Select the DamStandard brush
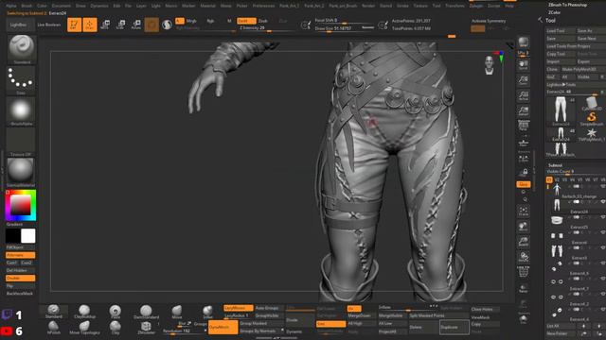Image resolution: width=606 pixels, height=340 pixels. coord(146,312)
